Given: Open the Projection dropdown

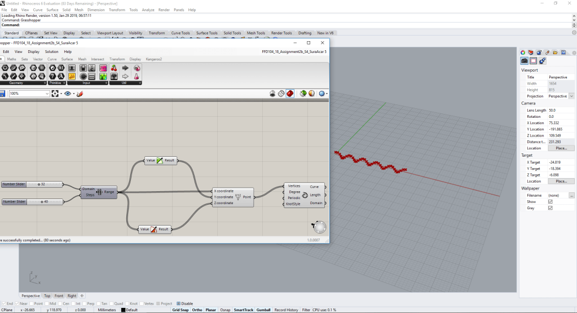Looking at the screenshot, I should (571, 96).
